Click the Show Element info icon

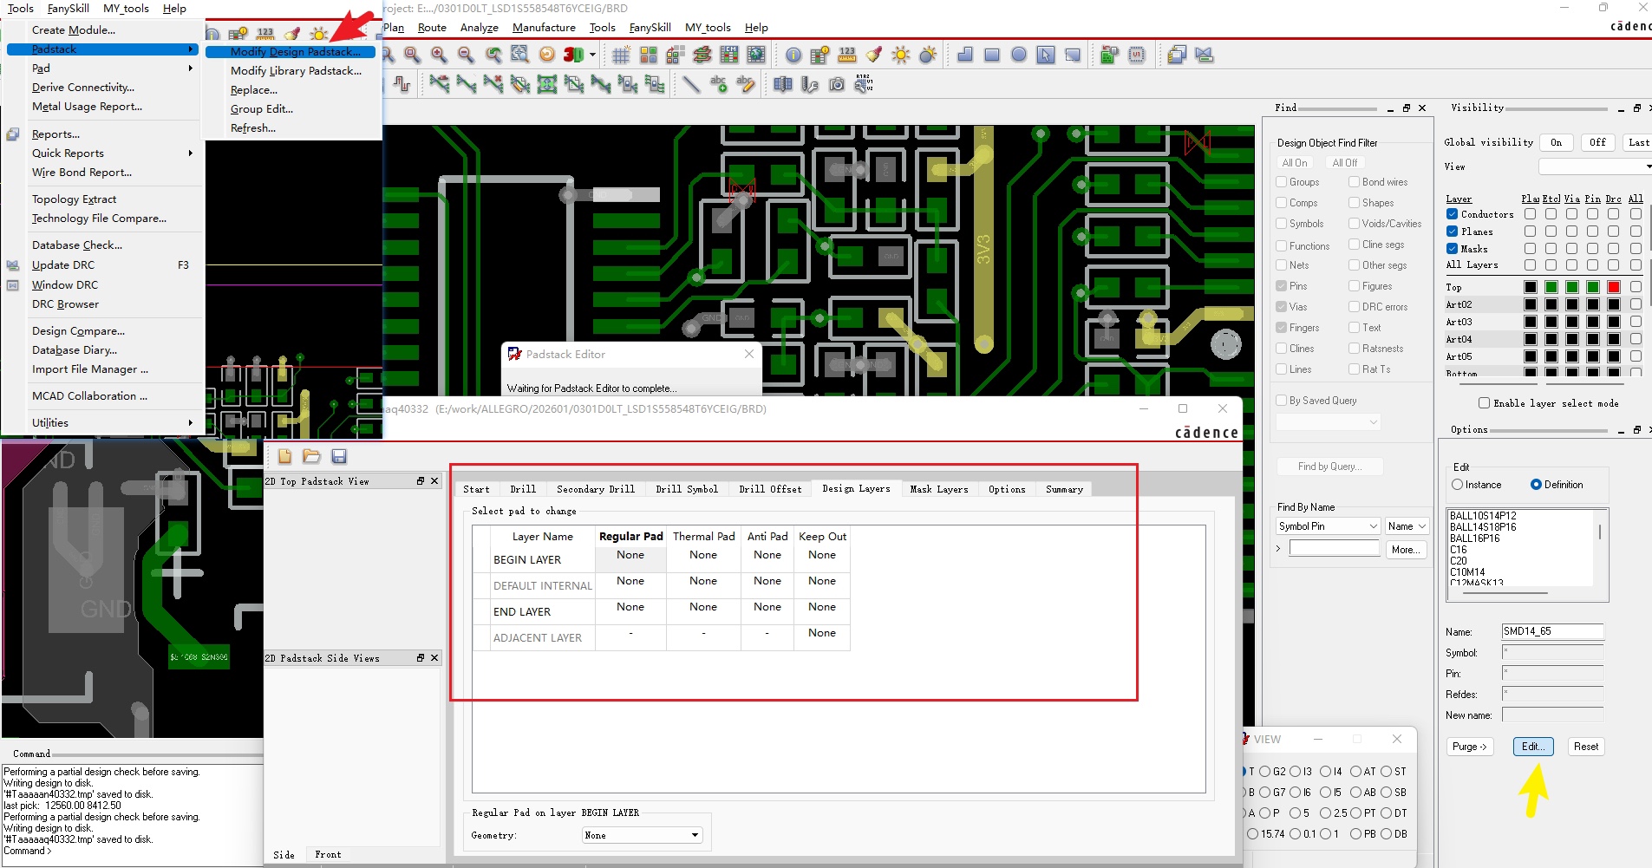[x=793, y=55]
